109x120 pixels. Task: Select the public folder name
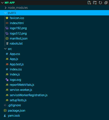[12, 13]
